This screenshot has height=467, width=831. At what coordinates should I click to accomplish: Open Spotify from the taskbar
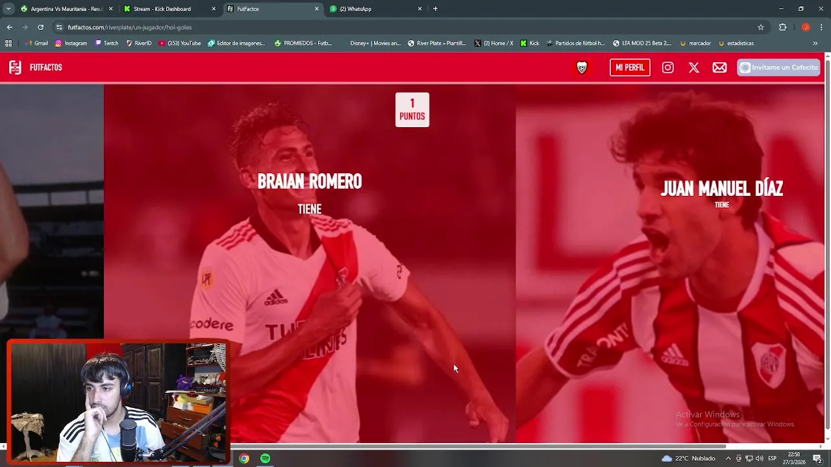(x=266, y=459)
